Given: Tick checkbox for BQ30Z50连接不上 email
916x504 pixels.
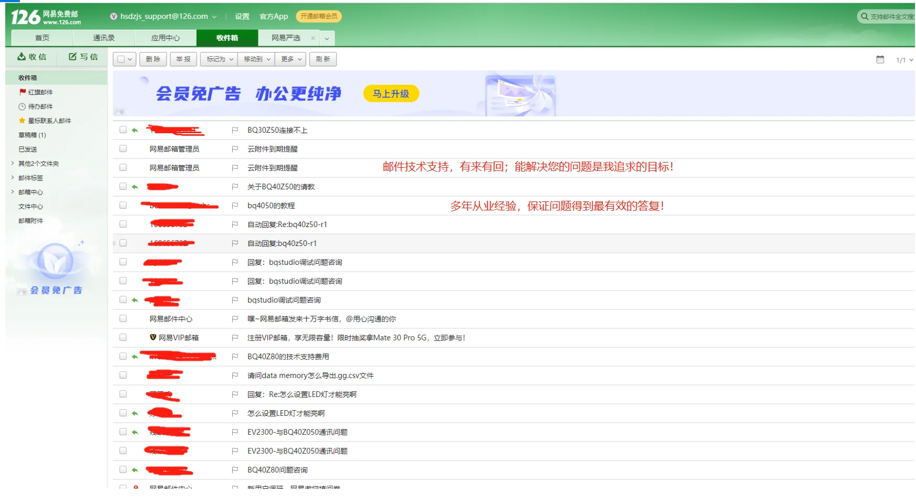Looking at the screenshot, I should [123, 130].
